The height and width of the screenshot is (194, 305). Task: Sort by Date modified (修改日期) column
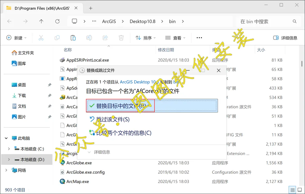coord(166,50)
